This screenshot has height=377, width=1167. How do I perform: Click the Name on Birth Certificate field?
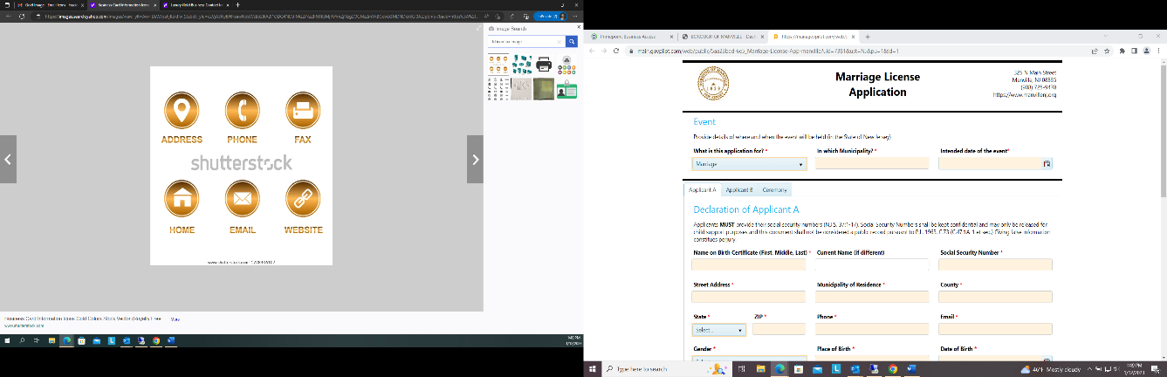point(749,264)
